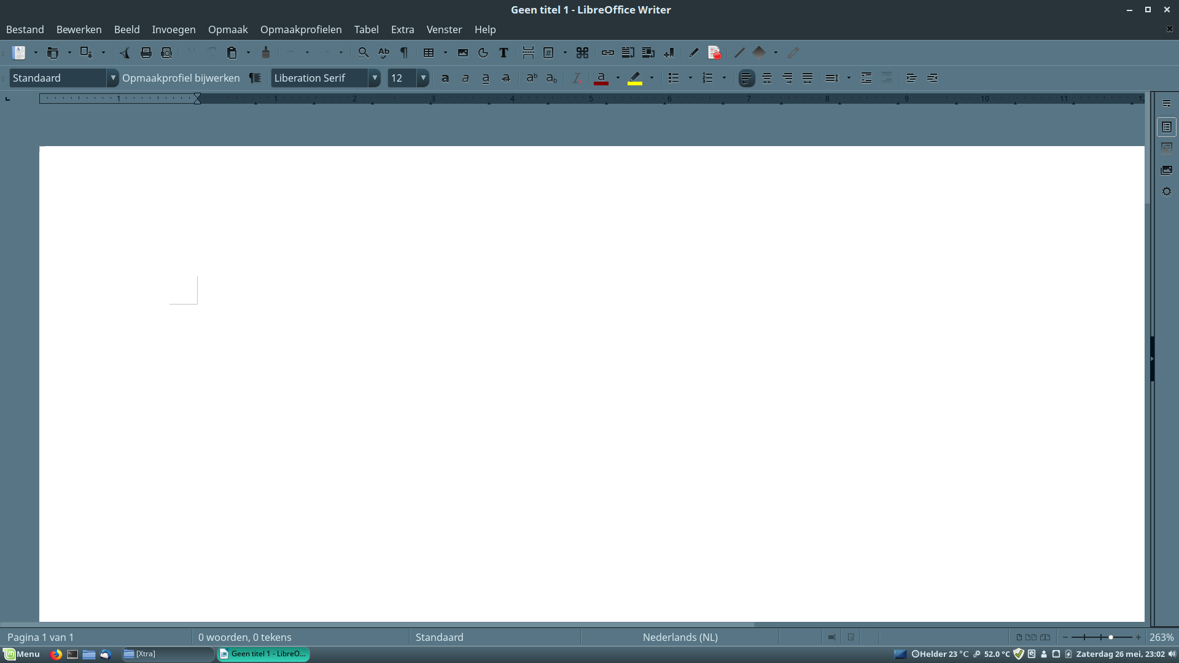Click the Insert special character icon

pyautogui.click(x=583, y=53)
